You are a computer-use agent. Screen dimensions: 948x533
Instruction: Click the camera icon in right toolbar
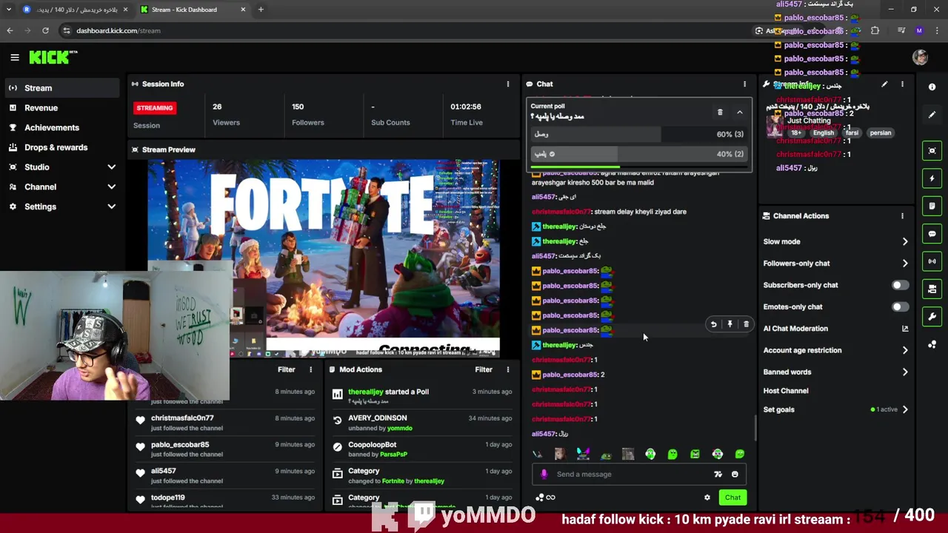[x=932, y=289]
